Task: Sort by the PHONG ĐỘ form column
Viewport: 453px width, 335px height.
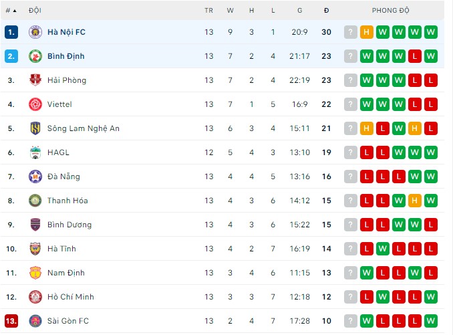Action: coord(391,11)
